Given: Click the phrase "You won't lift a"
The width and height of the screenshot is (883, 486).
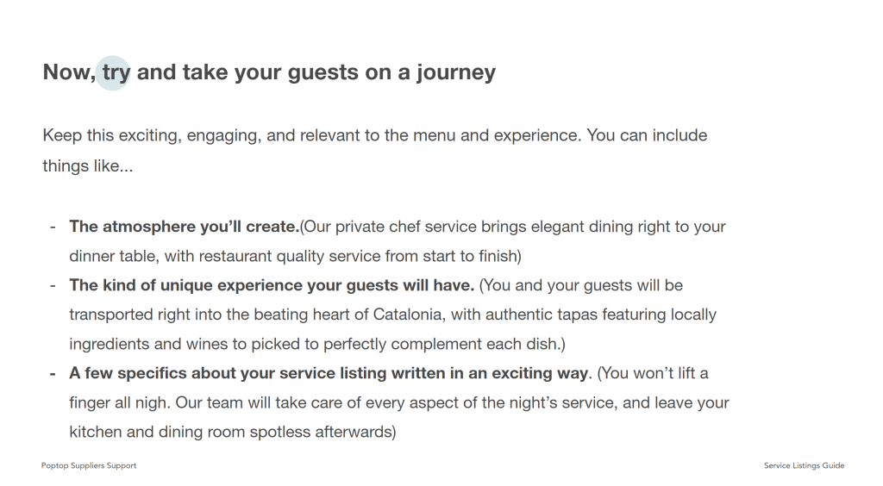Looking at the screenshot, I should (x=655, y=374).
